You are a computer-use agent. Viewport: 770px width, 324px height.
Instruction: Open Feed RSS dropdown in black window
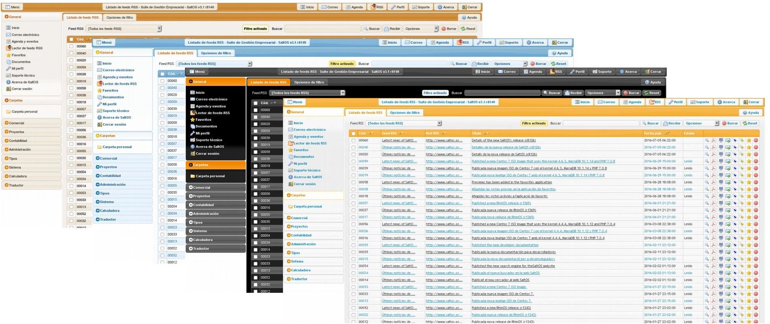pos(307,93)
